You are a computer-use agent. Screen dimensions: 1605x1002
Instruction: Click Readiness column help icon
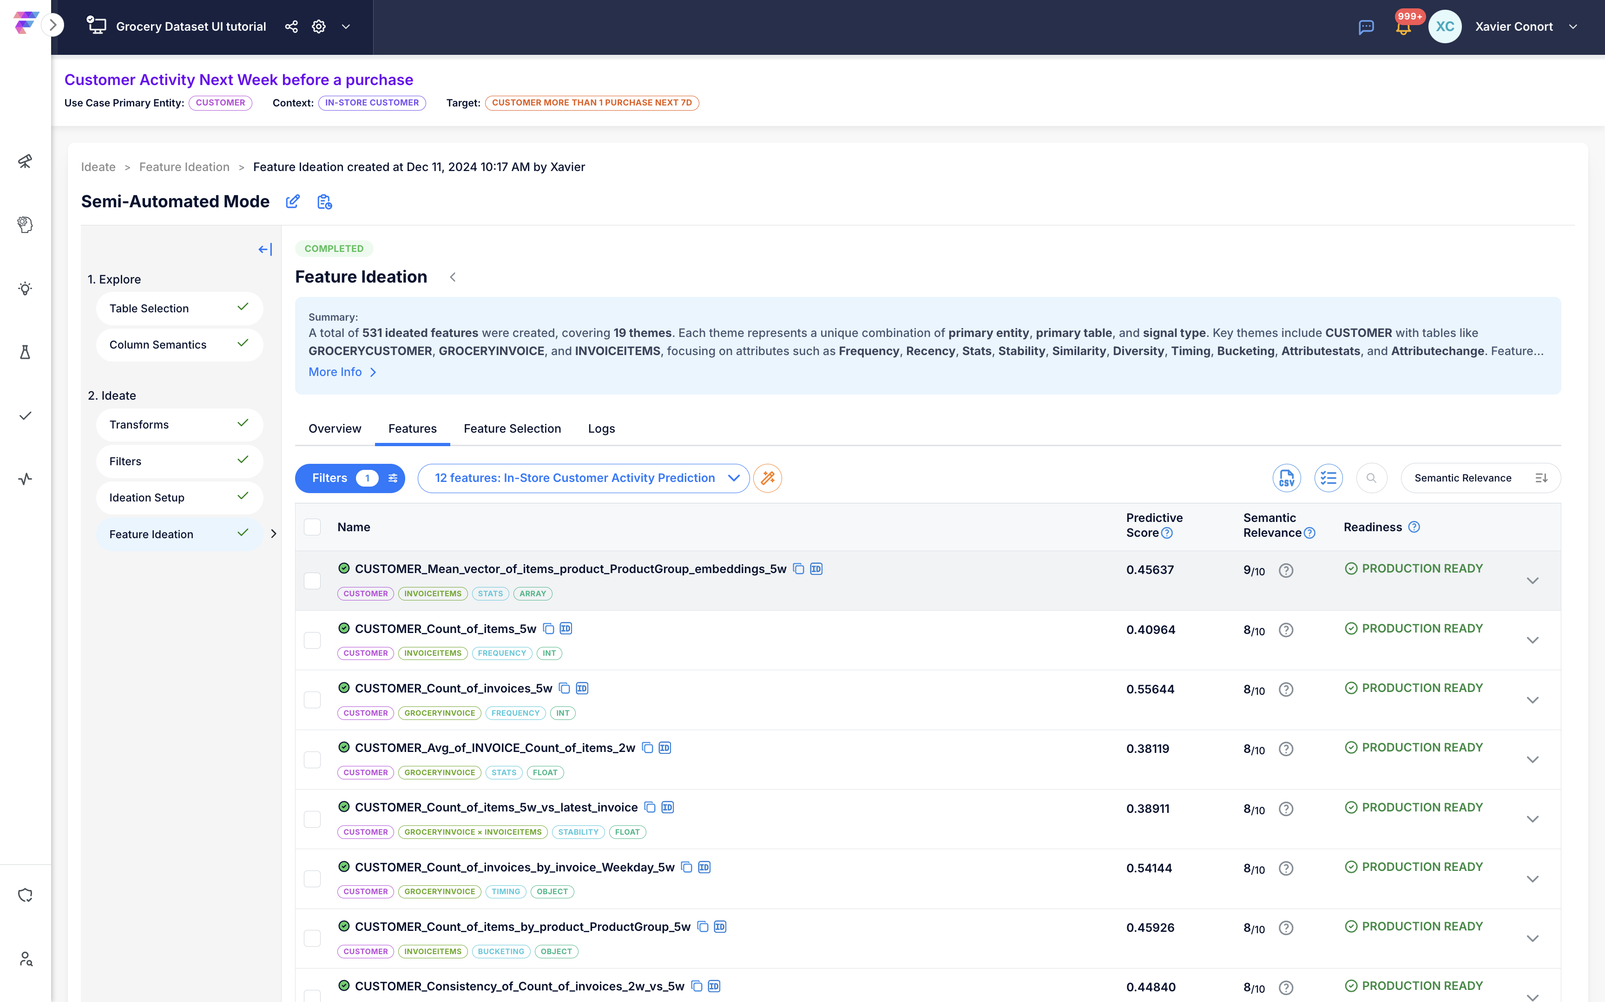click(x=1414, y=527)
